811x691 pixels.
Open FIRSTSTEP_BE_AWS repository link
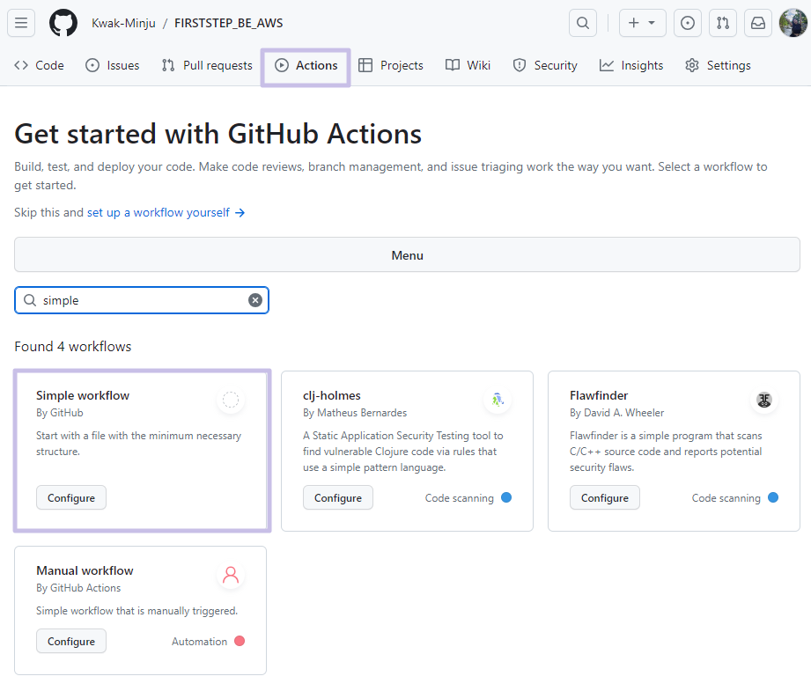pos(229,23)
